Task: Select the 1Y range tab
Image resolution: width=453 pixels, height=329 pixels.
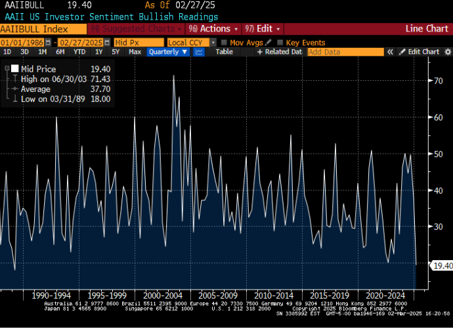Action: 98,52
